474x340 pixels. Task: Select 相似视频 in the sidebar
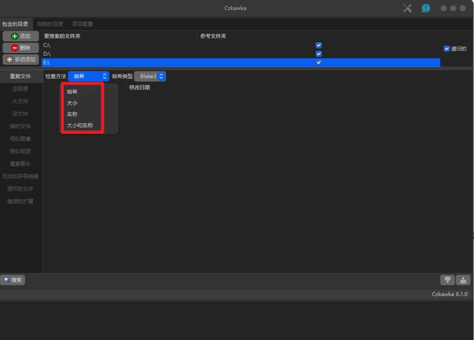click(x=21, y=152)
